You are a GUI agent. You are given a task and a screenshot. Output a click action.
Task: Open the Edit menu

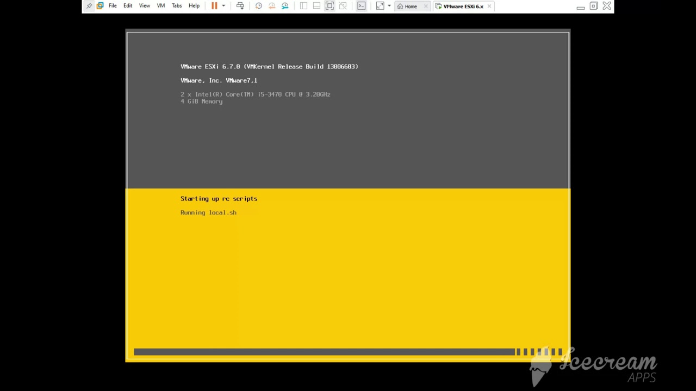tap(128, 6)
